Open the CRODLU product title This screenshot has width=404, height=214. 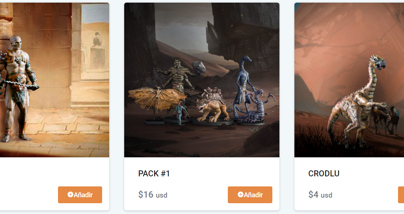(x=324, y=174)
